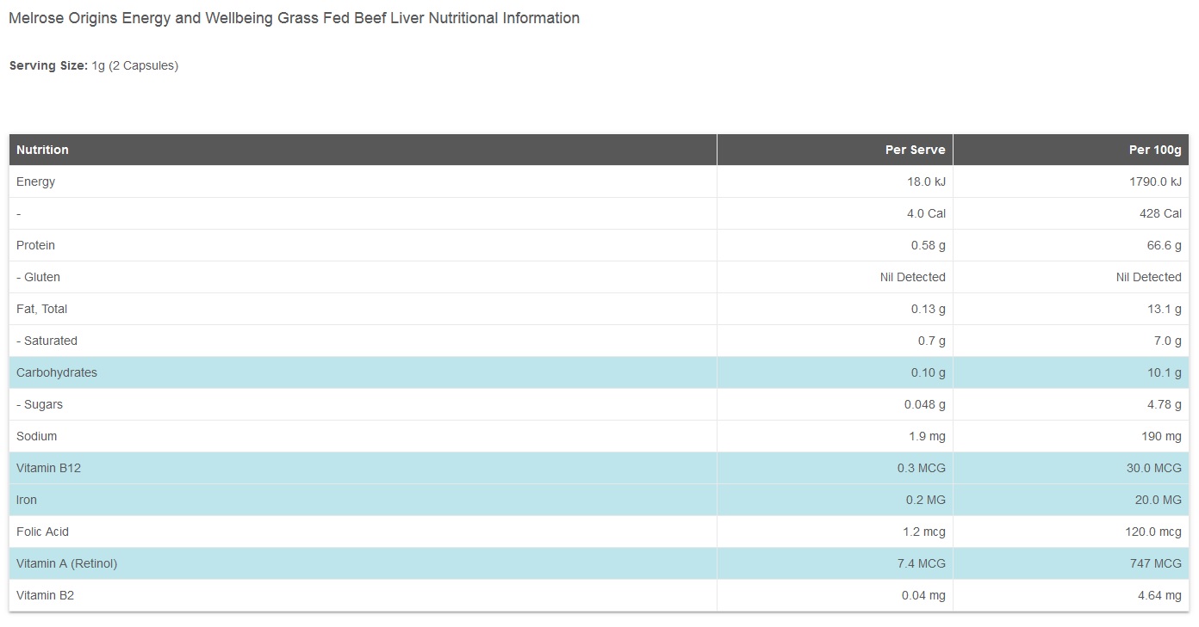Click the '0.10 g' carbohydrates value

928,372
